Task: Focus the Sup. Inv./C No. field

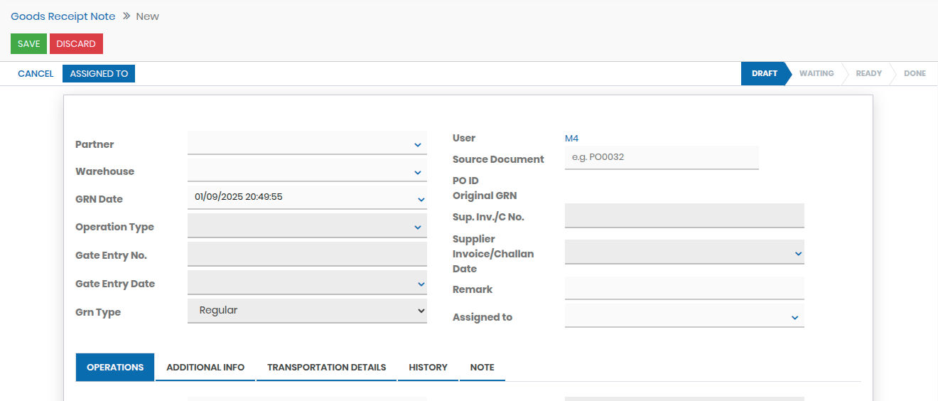Action: point(684,216)
